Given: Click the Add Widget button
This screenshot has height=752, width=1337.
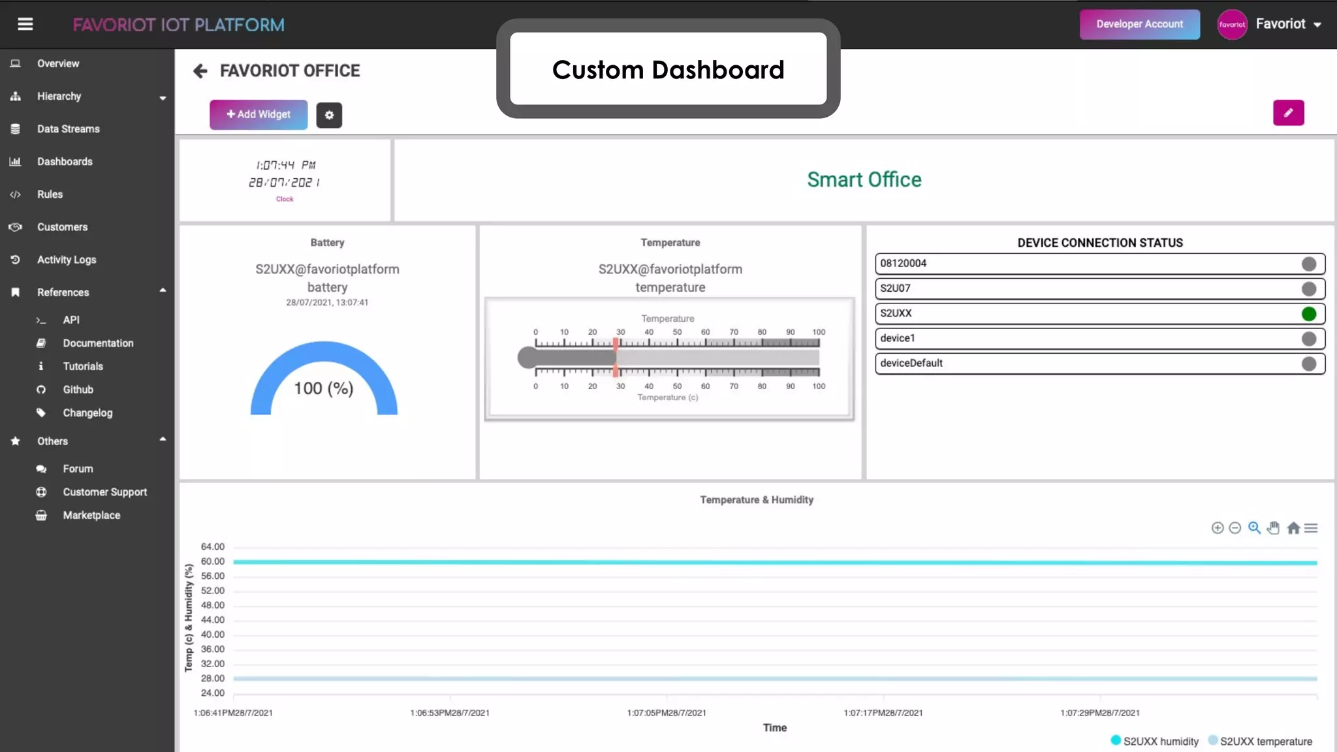Looking at the screenshot, I should point(259,114).
